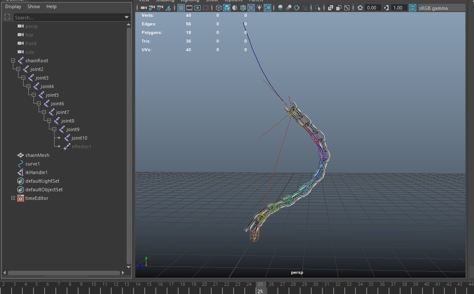Screen dimensions: 474x294
Task: Collapse the joint2 node
Action: point(18,69)
